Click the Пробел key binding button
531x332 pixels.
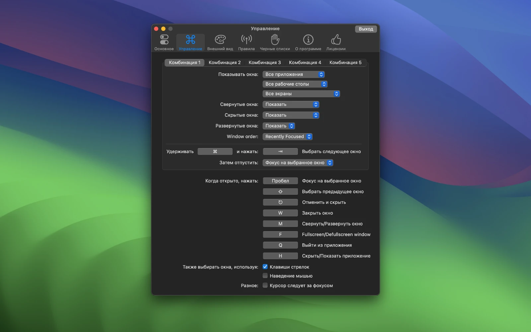coord(280,181)
